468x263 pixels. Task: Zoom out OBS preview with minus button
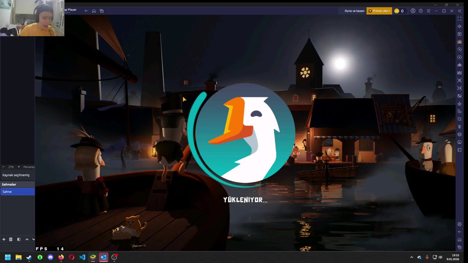click(3, 167)
